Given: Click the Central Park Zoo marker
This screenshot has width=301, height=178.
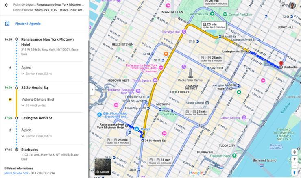Looking at the screenshot, I should (225, 14).
